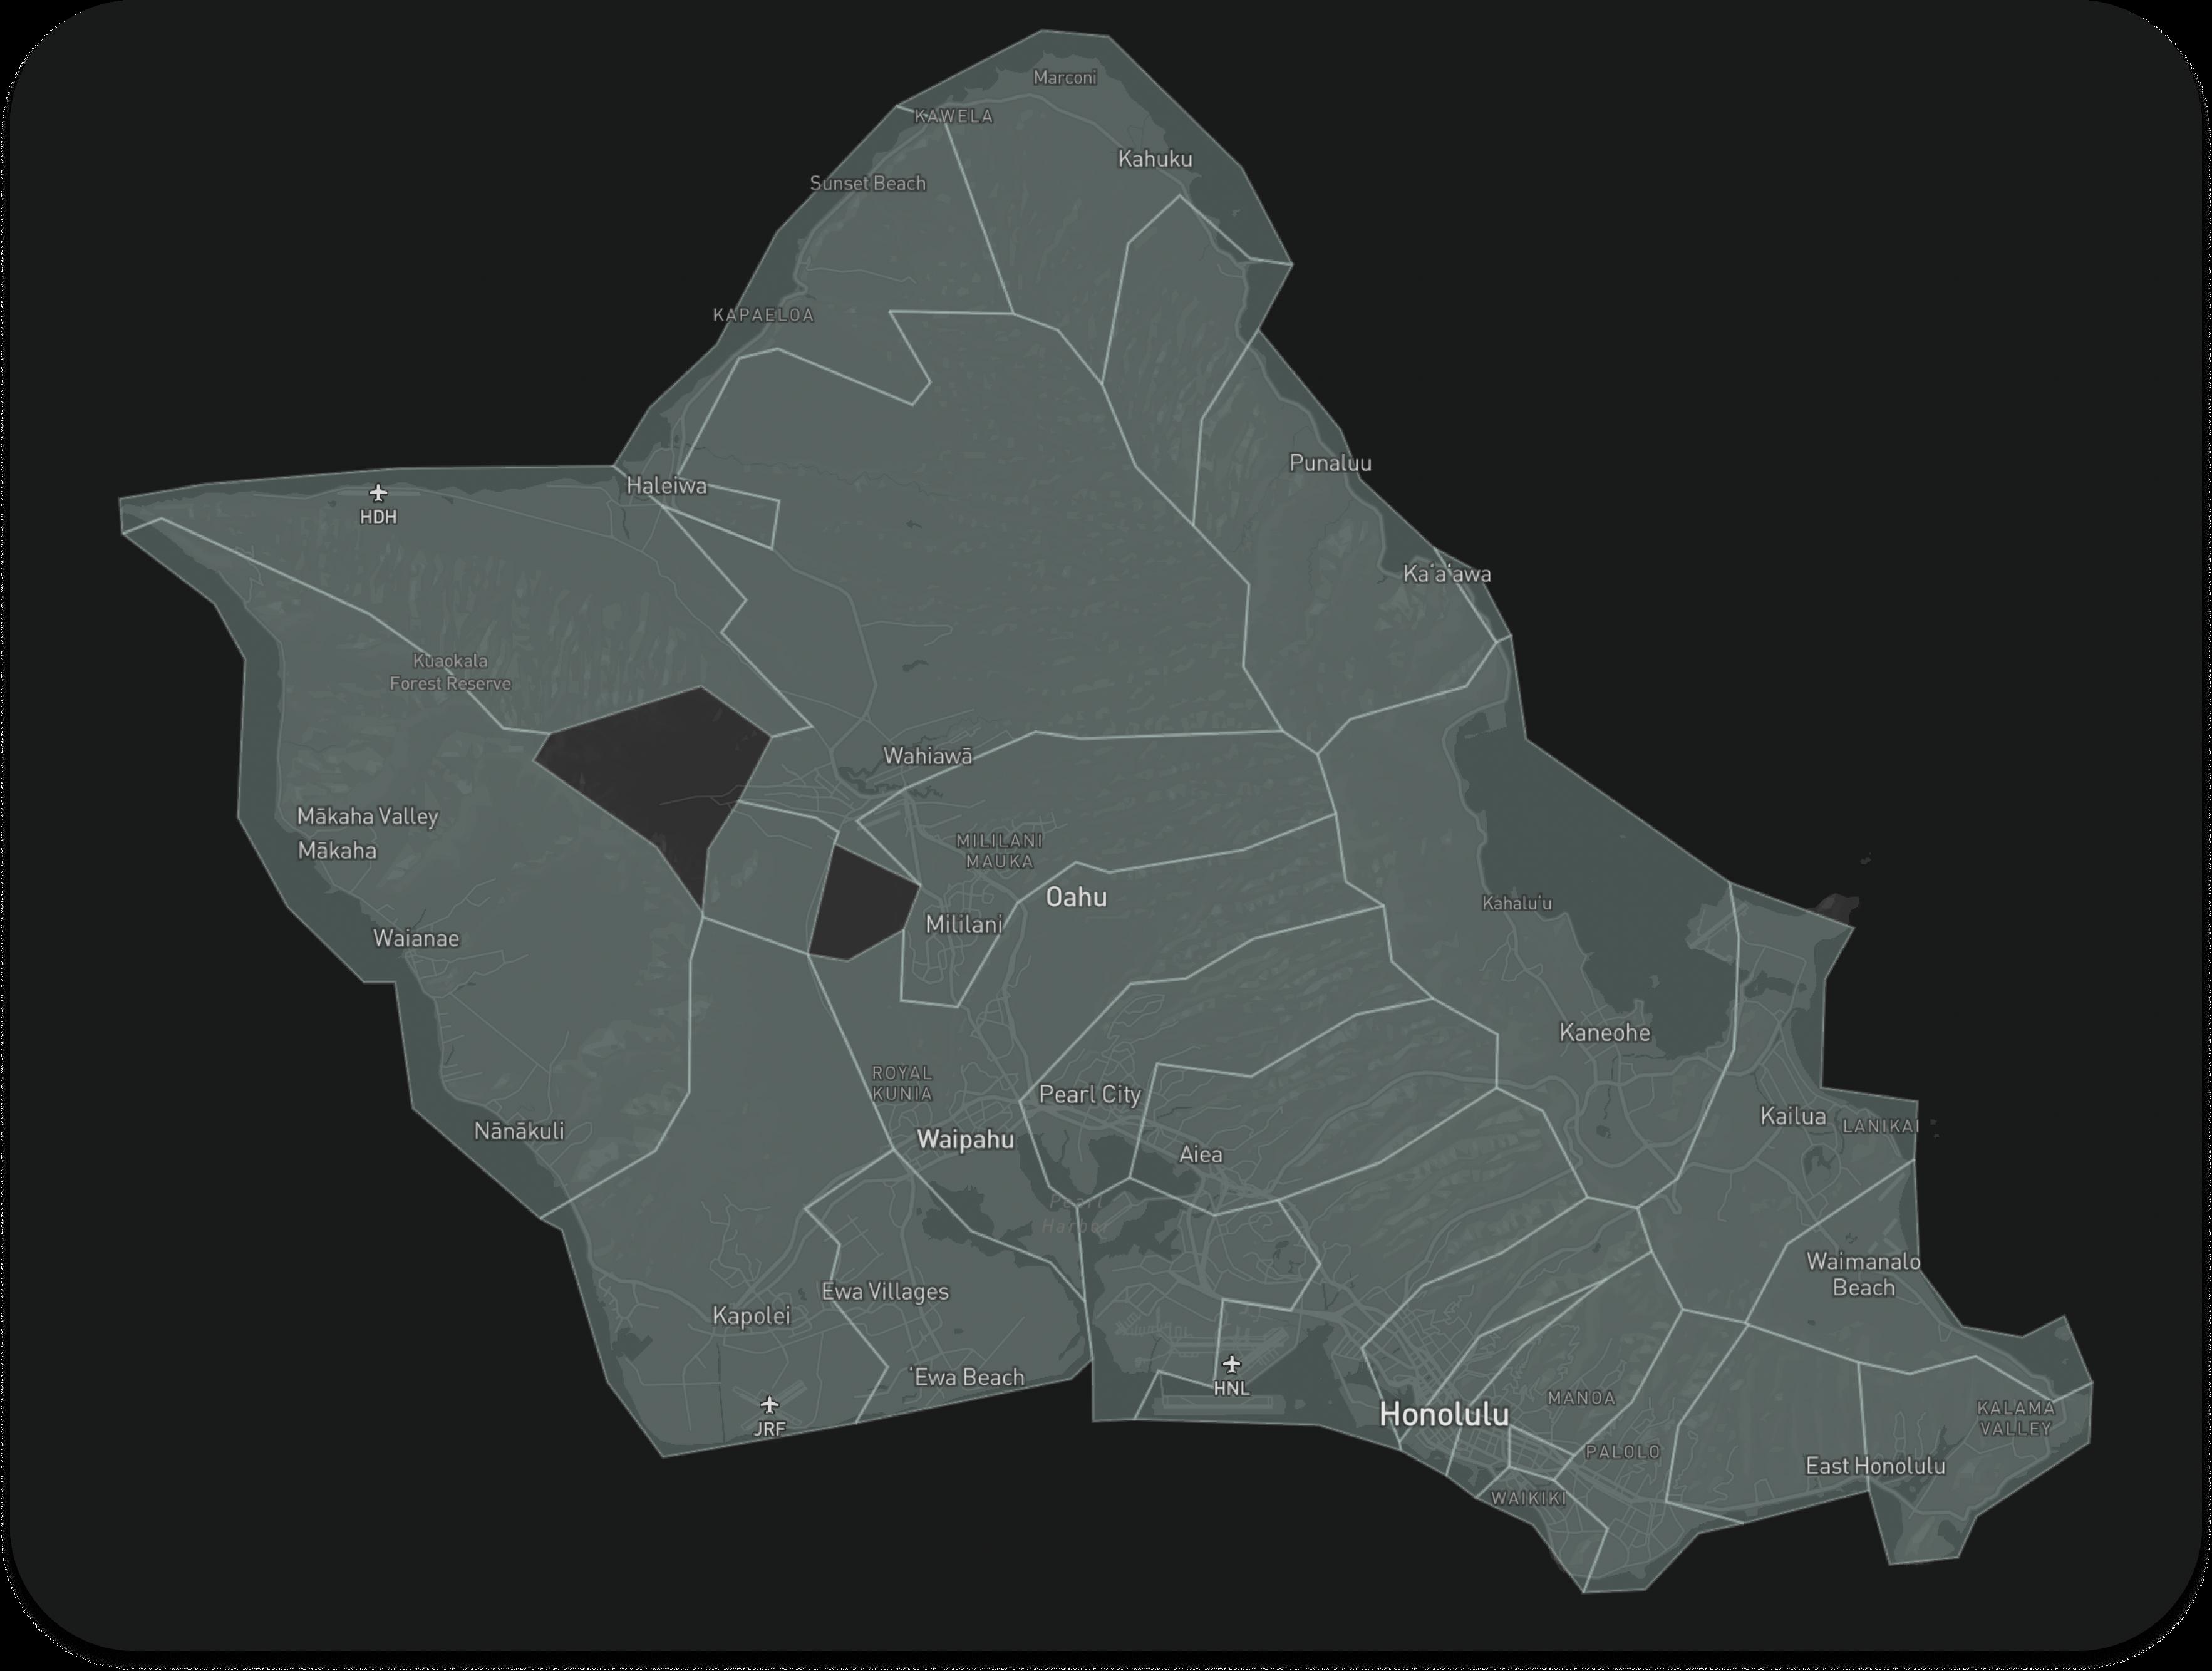Click the Waianae label
Screen dimensions: 2212x1671
(x=416, y=938)
